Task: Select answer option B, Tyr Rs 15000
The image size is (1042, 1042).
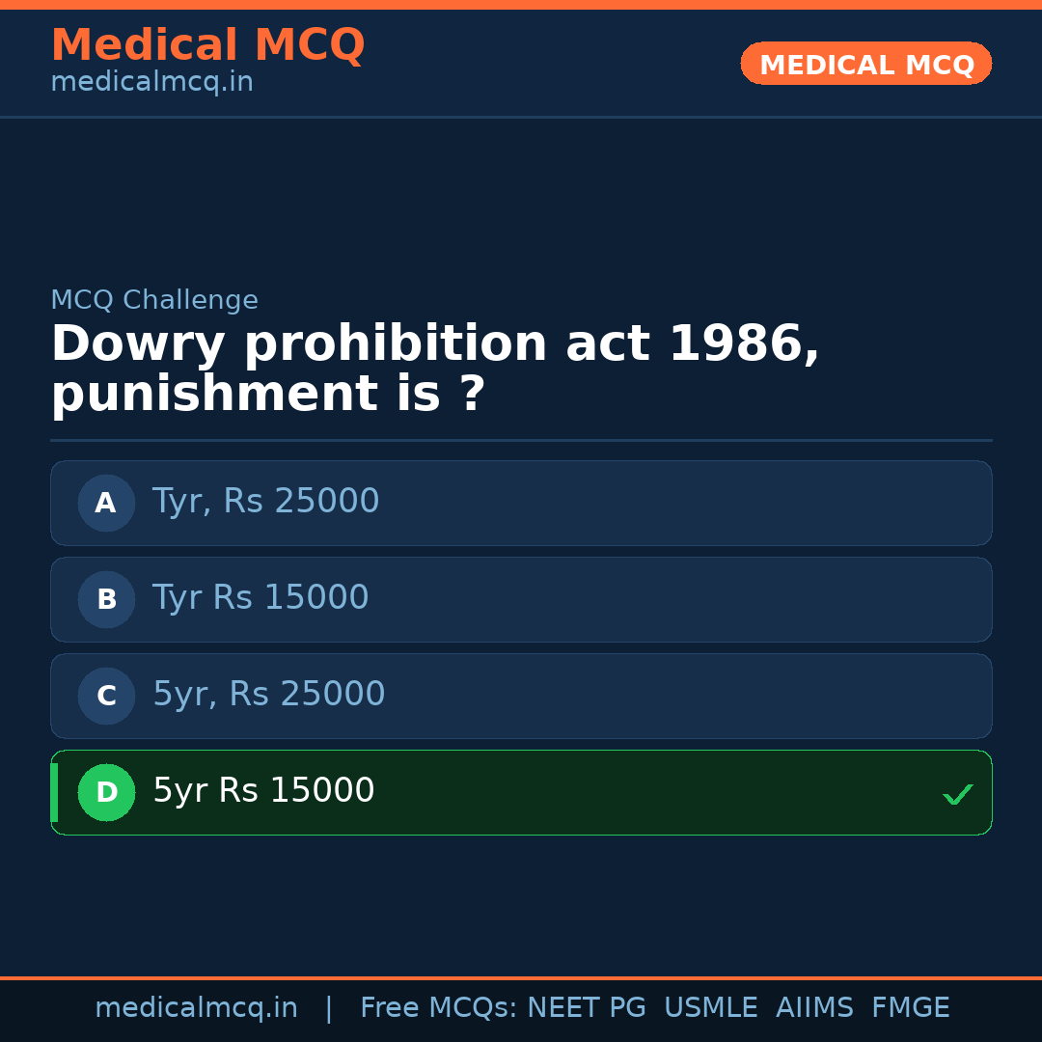Action: click(521, 599)
